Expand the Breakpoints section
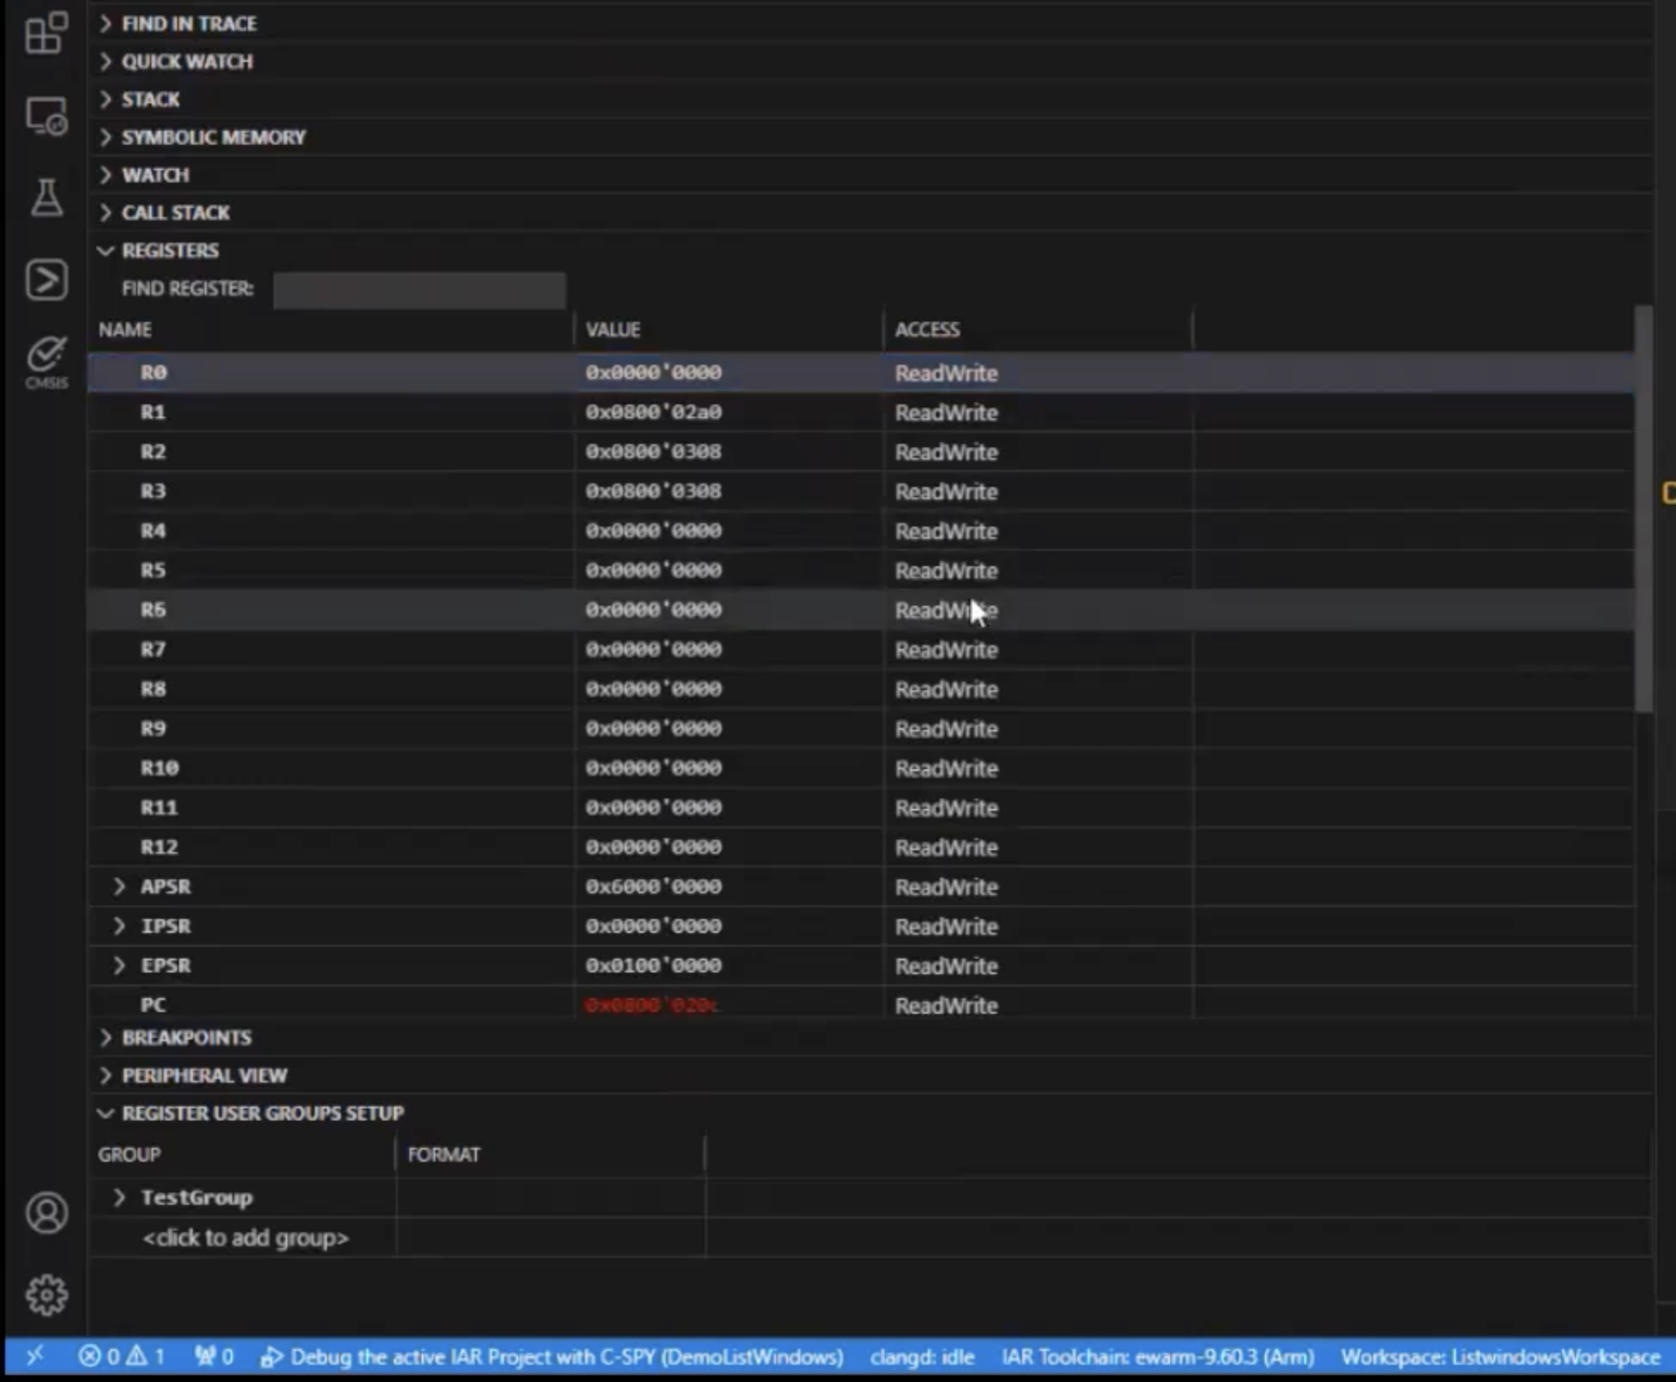Screen dimensions: 1676x1382 tap(186, 1037)
